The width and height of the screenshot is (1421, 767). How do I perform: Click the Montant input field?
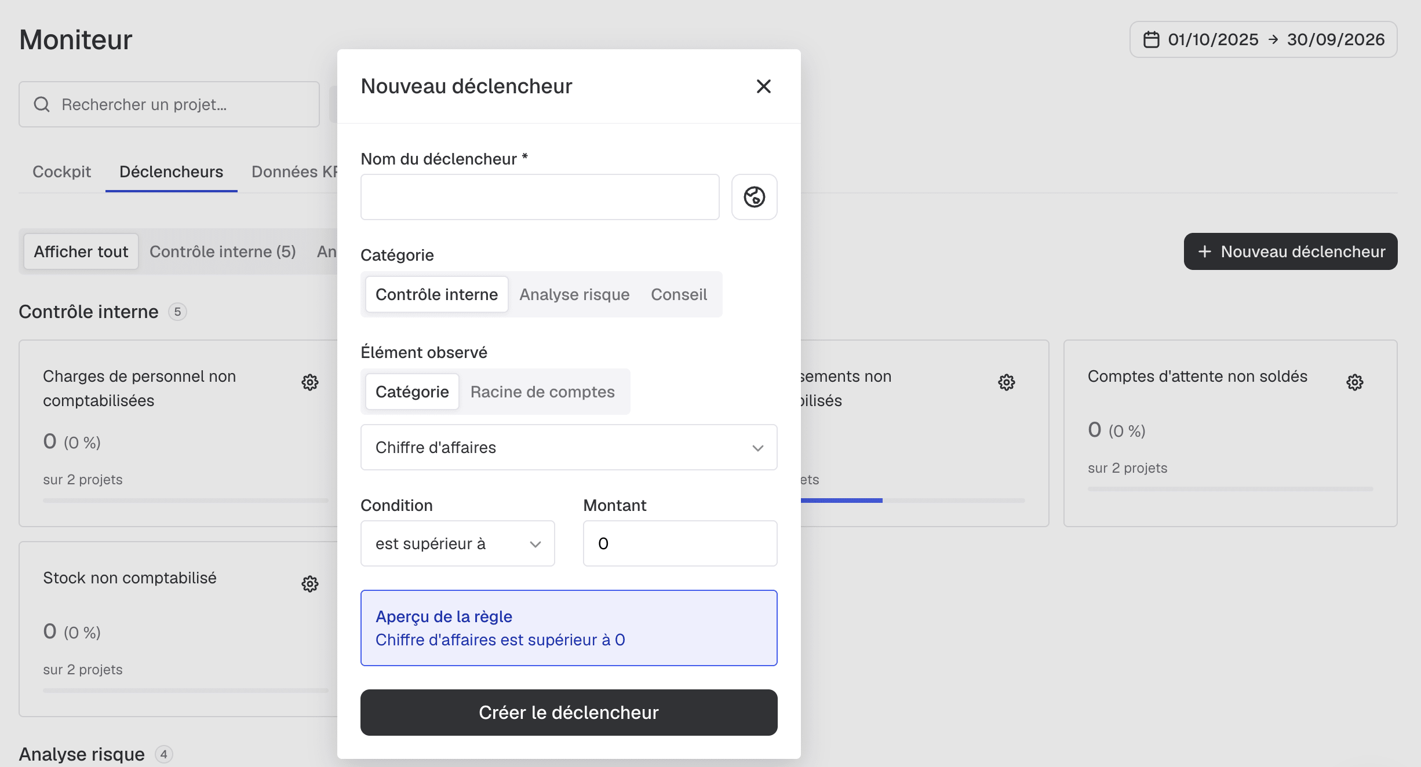[680, 543]
